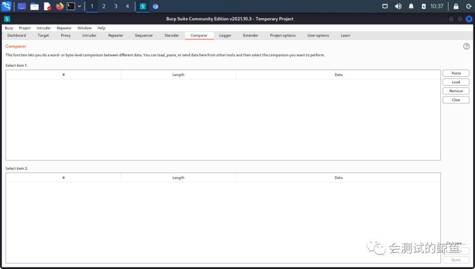Click the Clear button
Viewport: 475px width, 269px height.
456,100
